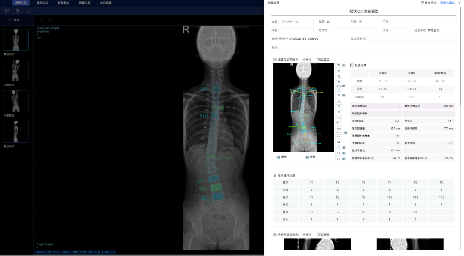Screen dimensions: 464x256
Task: Select the L2 vertebra button
Action: pos(339,142)
